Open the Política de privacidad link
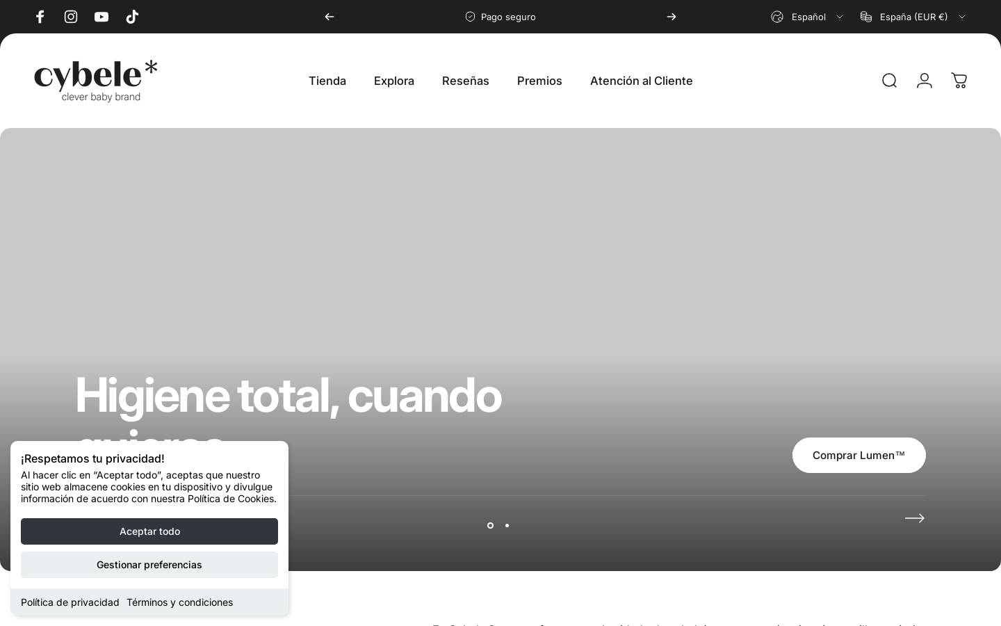 [x=70, y=602]
